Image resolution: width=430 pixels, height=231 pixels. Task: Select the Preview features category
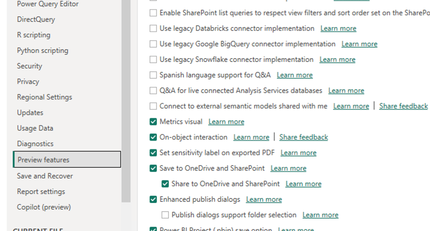67,159
